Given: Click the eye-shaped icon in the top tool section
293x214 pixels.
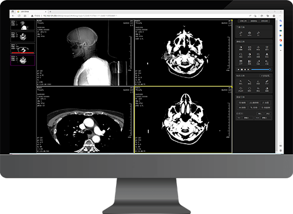Looking at the screenshot, I should pyautogui.click(x=250, y=33).
